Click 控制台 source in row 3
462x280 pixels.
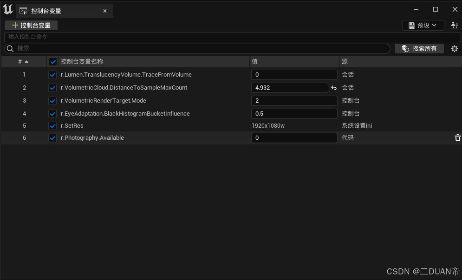[351, 100]
